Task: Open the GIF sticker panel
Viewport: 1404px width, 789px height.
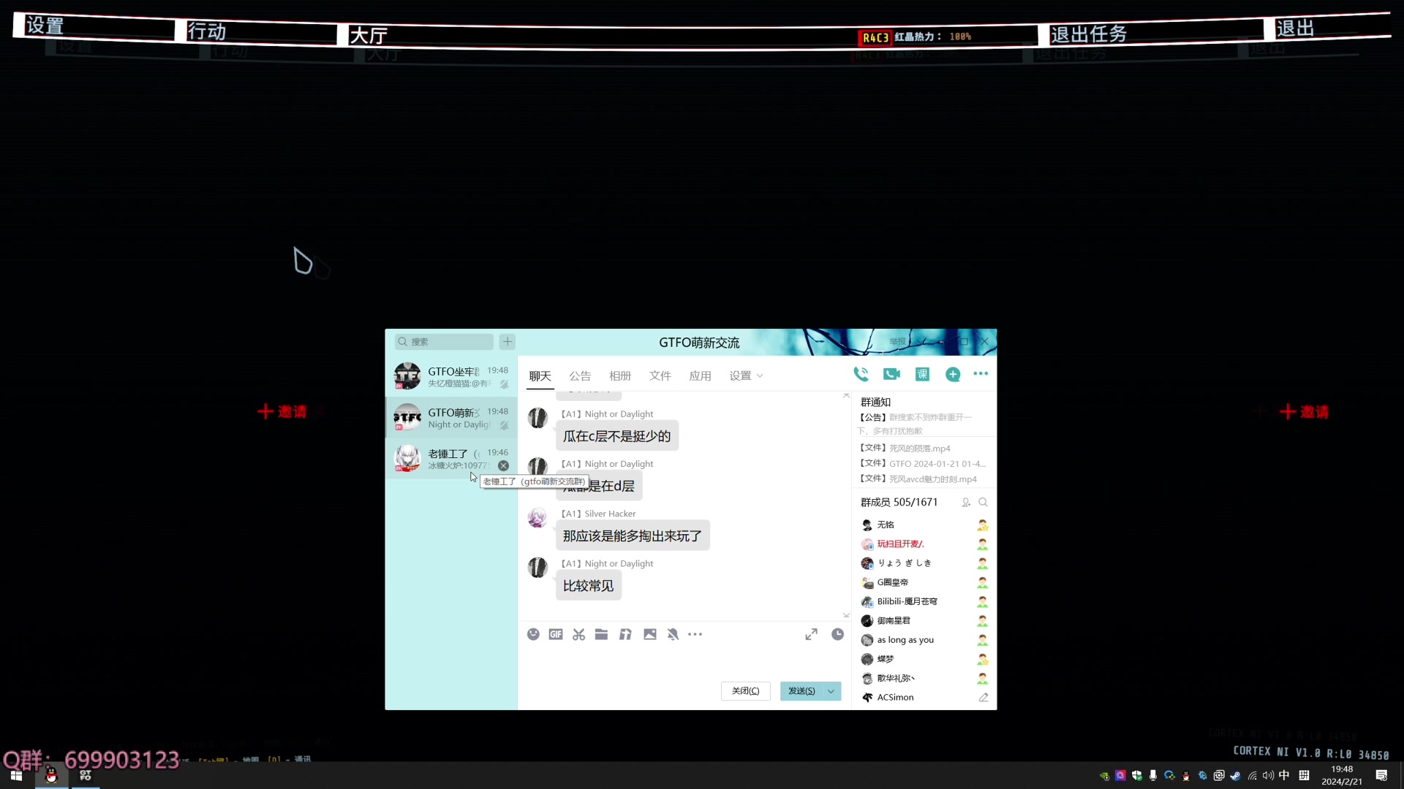Action: (x=556, y=634)
